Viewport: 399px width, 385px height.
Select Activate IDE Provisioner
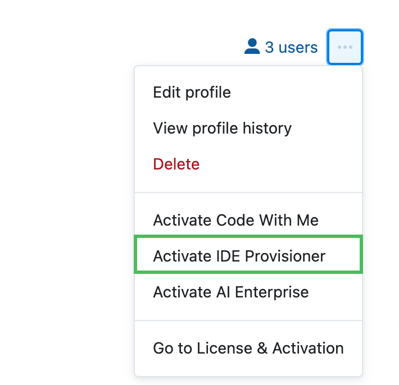pos(239,256)
